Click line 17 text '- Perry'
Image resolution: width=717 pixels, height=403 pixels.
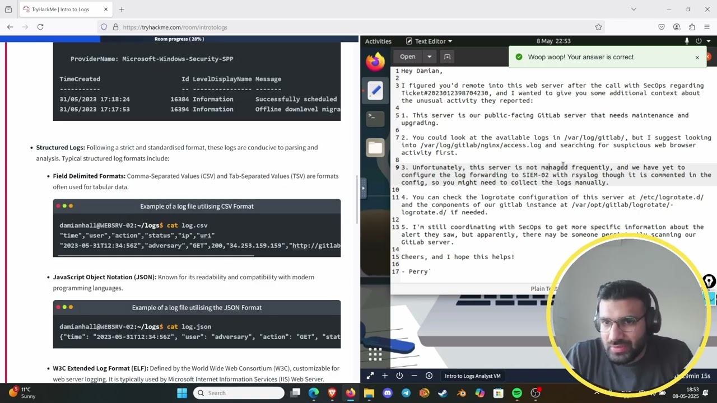(416, 271)
